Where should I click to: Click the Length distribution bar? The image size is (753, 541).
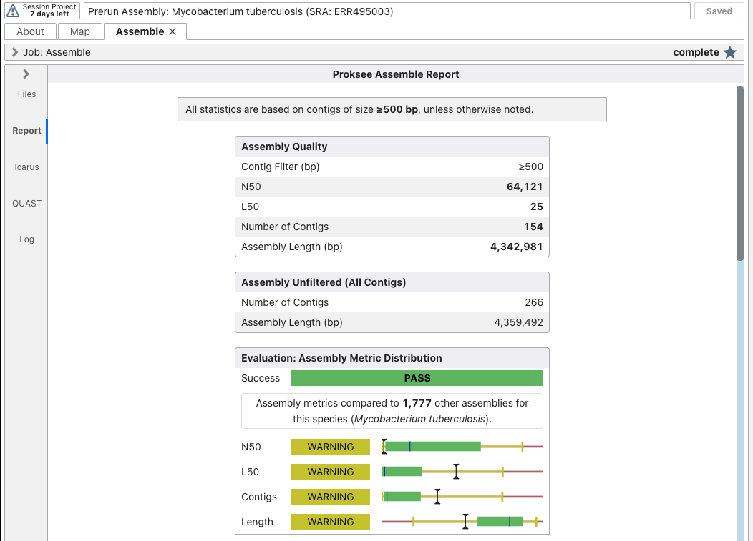[462, 521]
